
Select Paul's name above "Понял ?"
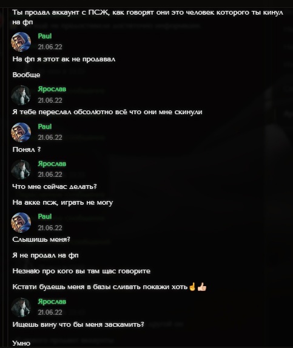click(x=45, y=126)
